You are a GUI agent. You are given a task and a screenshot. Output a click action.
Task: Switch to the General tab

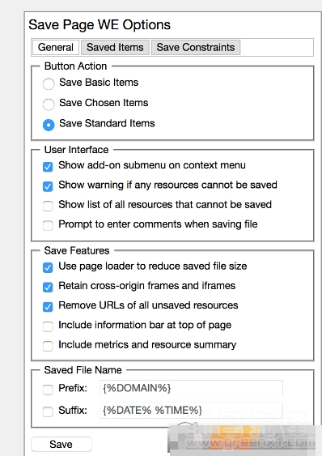point(56,47)
